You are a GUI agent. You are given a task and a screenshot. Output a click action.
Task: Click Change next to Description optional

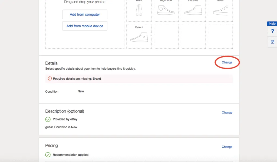(x=227, y=113)
